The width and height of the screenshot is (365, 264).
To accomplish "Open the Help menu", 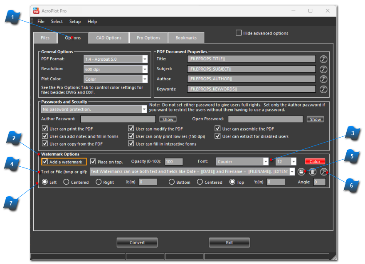I will click(x=92, y=22).
